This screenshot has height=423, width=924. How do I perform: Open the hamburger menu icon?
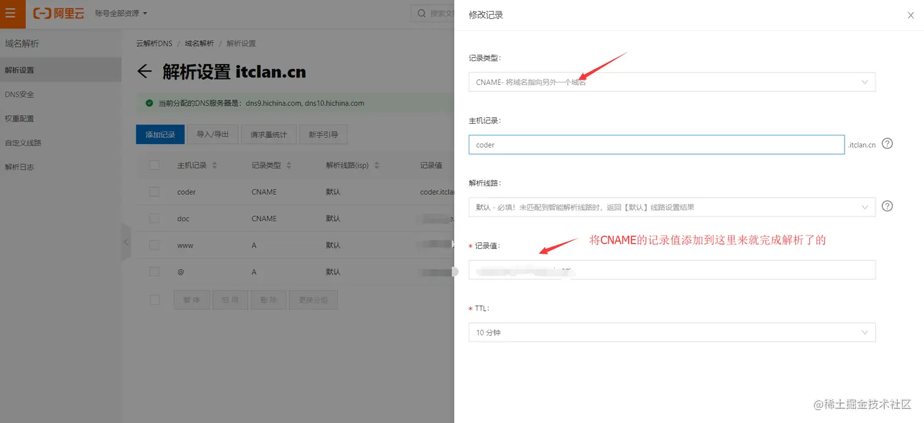click(x=10, y=13)
